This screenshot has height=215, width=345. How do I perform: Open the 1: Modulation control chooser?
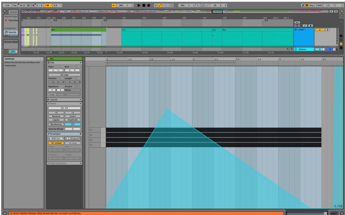coord(73,139)
